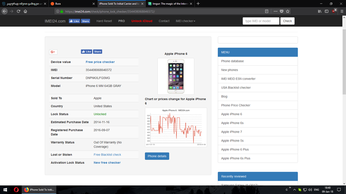Click the Apple iPhone 6 product image
This screenshot has width=346, height=194.
coord(176,76)
